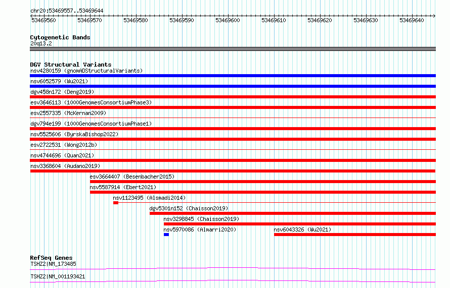Click the small red nsv1123495 variant block

tap(116, 203)
